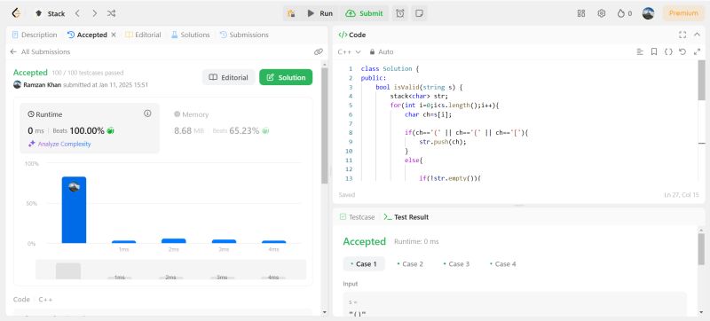Select Case 1
Screen dimensions: 710x321
coord(364,264)
